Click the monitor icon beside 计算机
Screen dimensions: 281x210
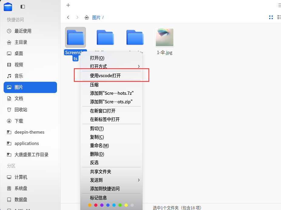(x=9, y=177)
